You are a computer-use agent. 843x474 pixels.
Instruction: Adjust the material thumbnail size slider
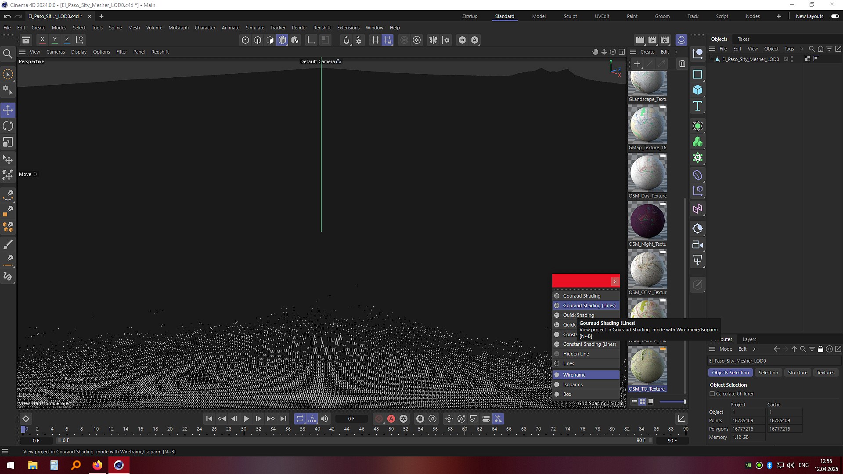(x=672, y=402)
